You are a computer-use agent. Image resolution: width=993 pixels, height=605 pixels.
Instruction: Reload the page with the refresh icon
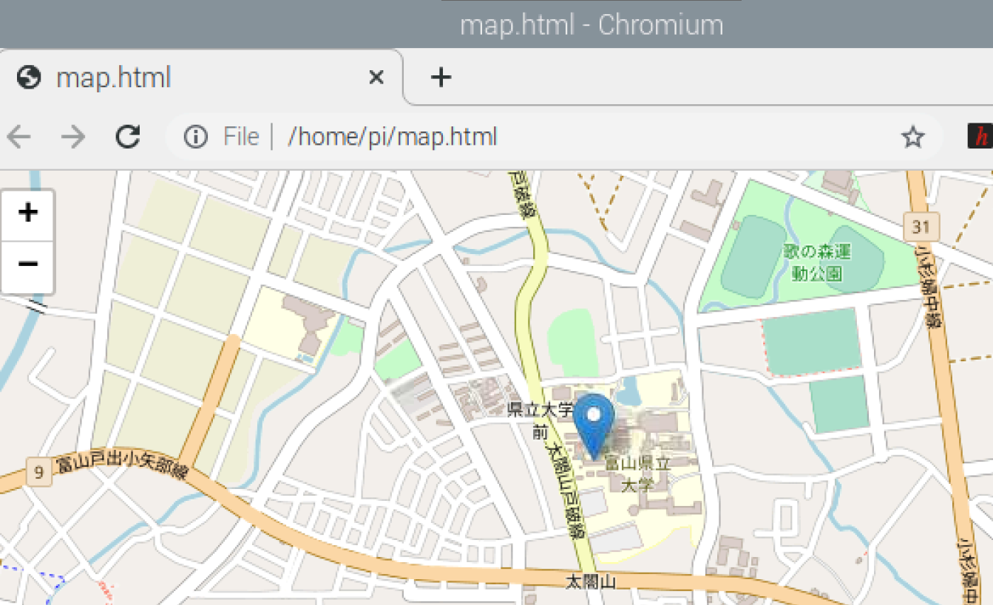tap(128, 137)
